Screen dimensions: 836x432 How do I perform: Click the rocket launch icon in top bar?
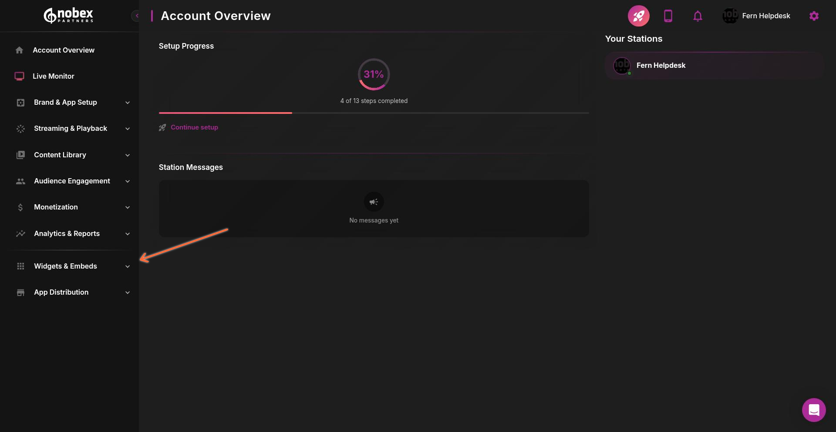point(638,16)
